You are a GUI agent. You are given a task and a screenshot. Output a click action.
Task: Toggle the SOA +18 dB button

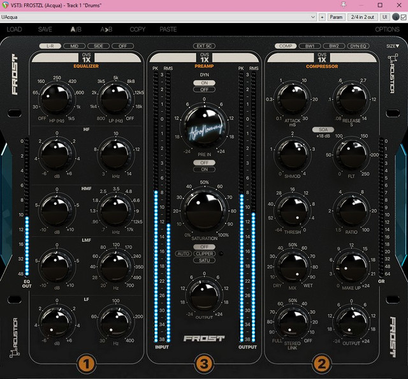click(x=323, y=130)
